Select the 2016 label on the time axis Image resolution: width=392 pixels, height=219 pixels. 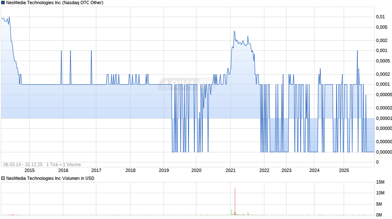(63, 170)
